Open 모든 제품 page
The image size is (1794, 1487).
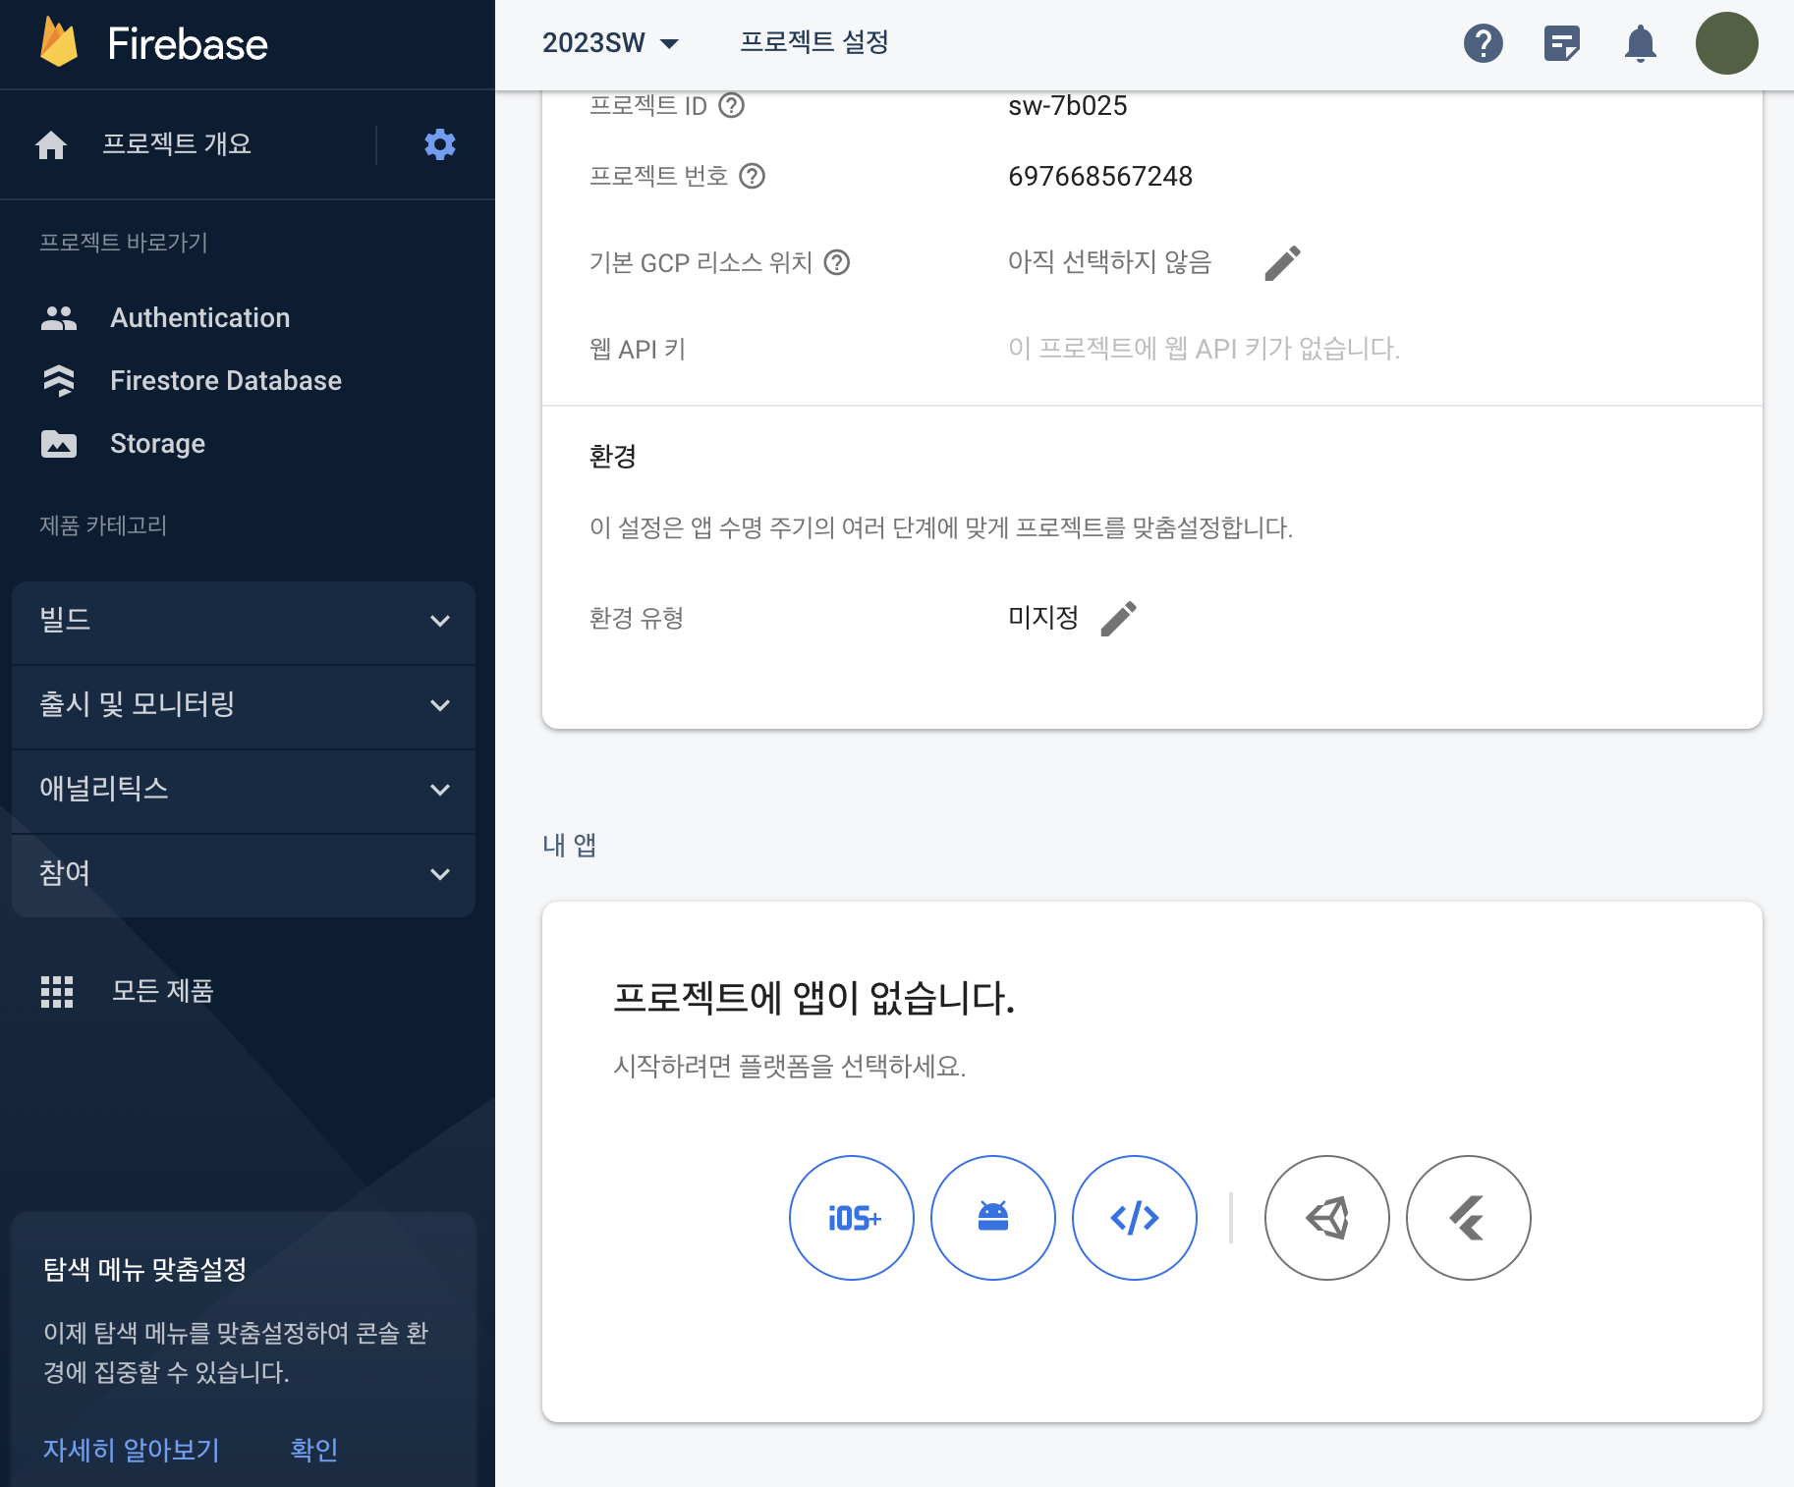[163, 991]
